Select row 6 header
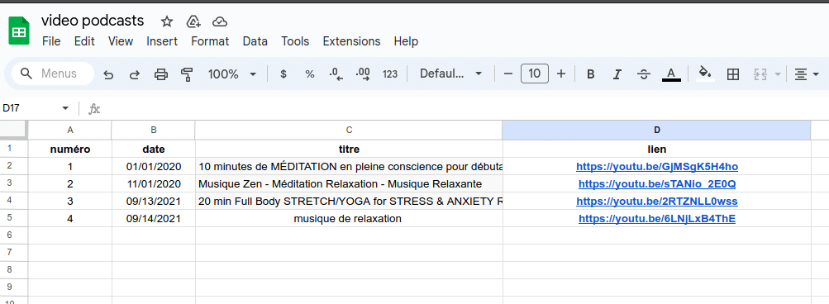This screenshot has width=829, height=304. (14, 235)
